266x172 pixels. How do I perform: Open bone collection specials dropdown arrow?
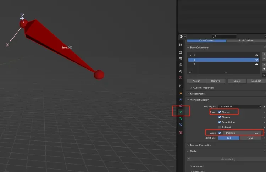tap(264, 75)
